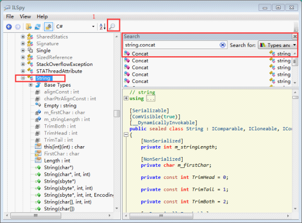Click the String(char[]) constructor icon
Screen dimensions: 302x223
38,209
